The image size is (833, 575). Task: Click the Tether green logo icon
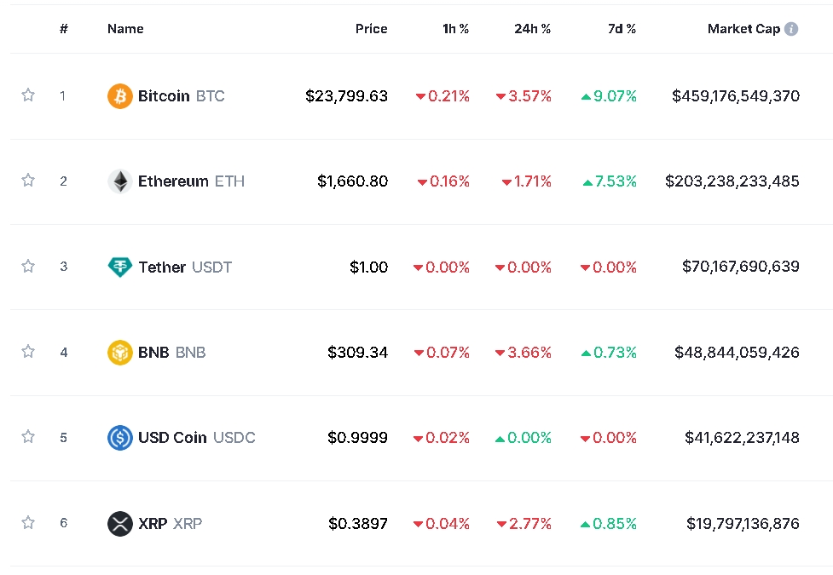click(120, 267)
